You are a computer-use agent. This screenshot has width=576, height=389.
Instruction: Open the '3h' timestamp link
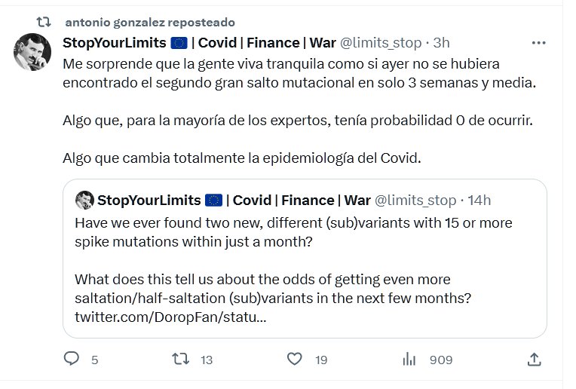pos(442,43)
